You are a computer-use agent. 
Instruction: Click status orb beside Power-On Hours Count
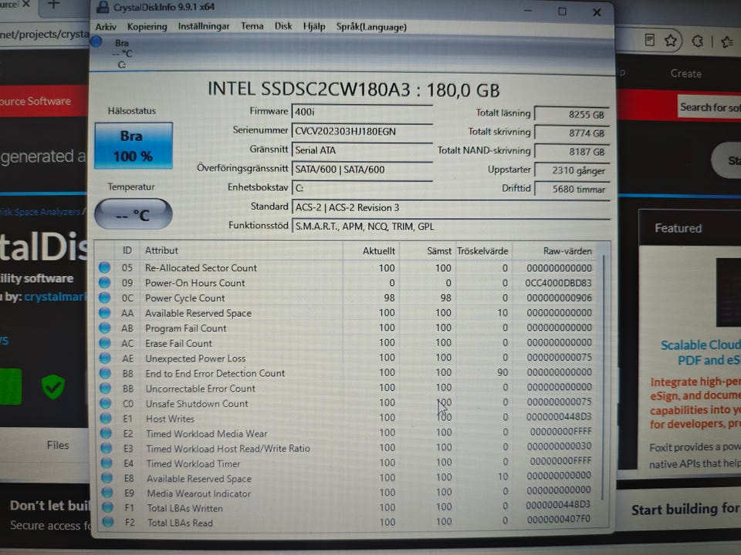tap(104, 283)
